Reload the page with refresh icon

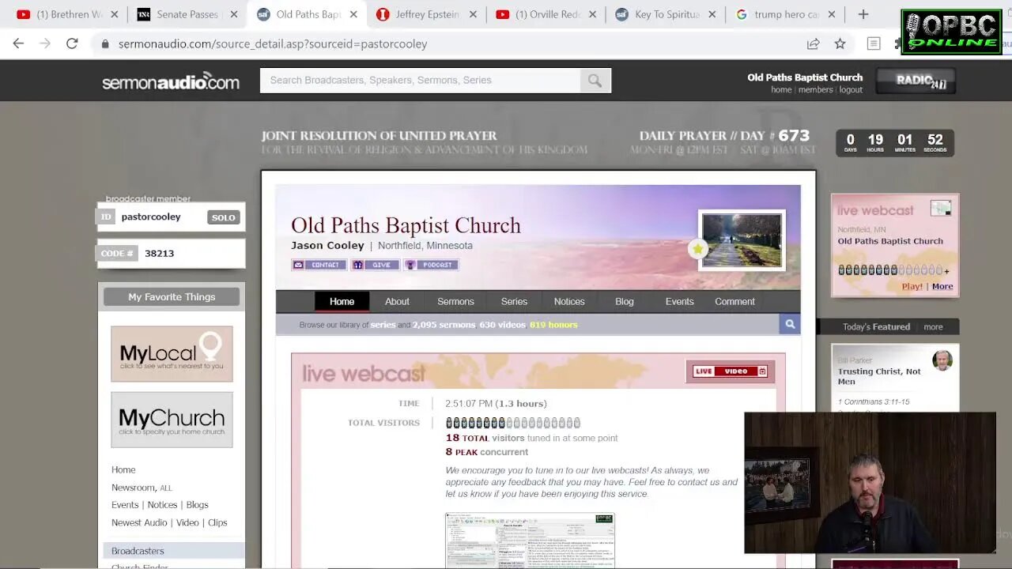pyautogui.click(x=72, y=43)
